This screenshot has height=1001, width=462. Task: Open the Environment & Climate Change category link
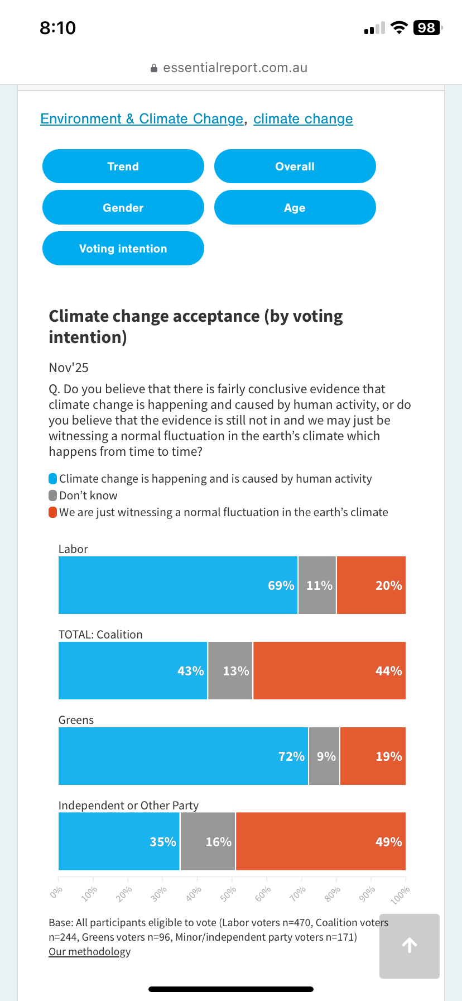(x=142, y=119)
